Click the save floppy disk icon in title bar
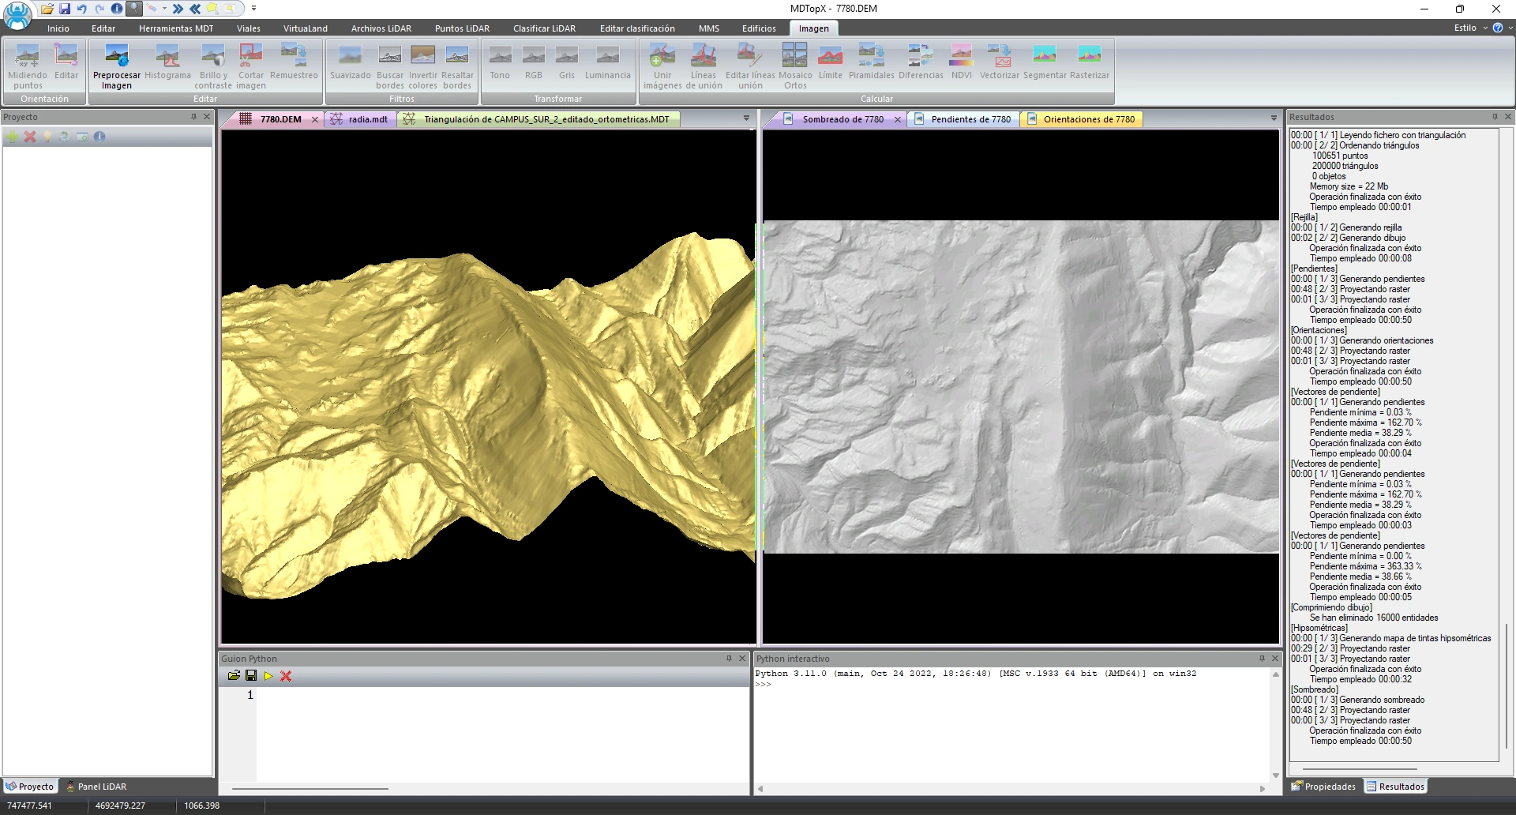This screenshot has width=1516, height=815. coord(65,9)
